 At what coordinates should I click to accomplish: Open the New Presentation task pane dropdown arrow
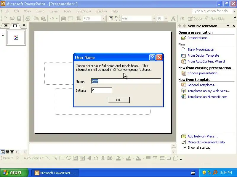[x=228, y=26]
